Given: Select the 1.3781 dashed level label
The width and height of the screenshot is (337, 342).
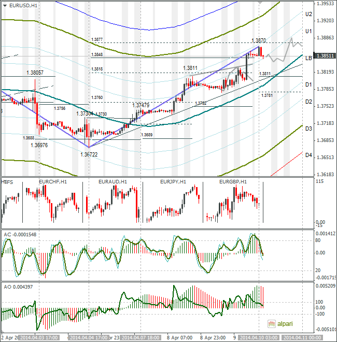Looking at the screenshot, I should [x=266, y=95].
